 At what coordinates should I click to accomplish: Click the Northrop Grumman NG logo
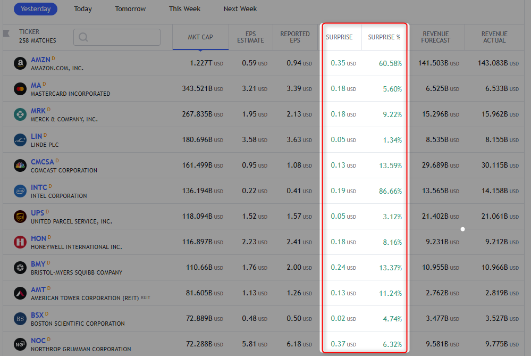(20, 344)
